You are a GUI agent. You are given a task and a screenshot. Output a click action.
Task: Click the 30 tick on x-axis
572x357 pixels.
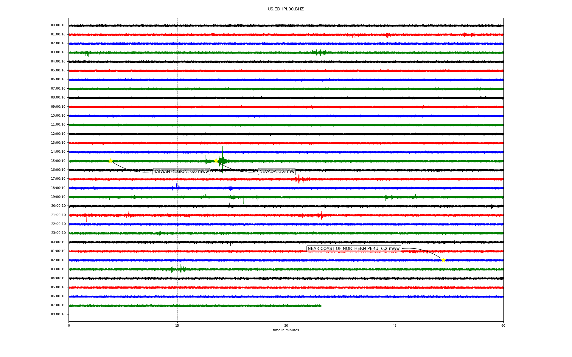coord(286,325)
